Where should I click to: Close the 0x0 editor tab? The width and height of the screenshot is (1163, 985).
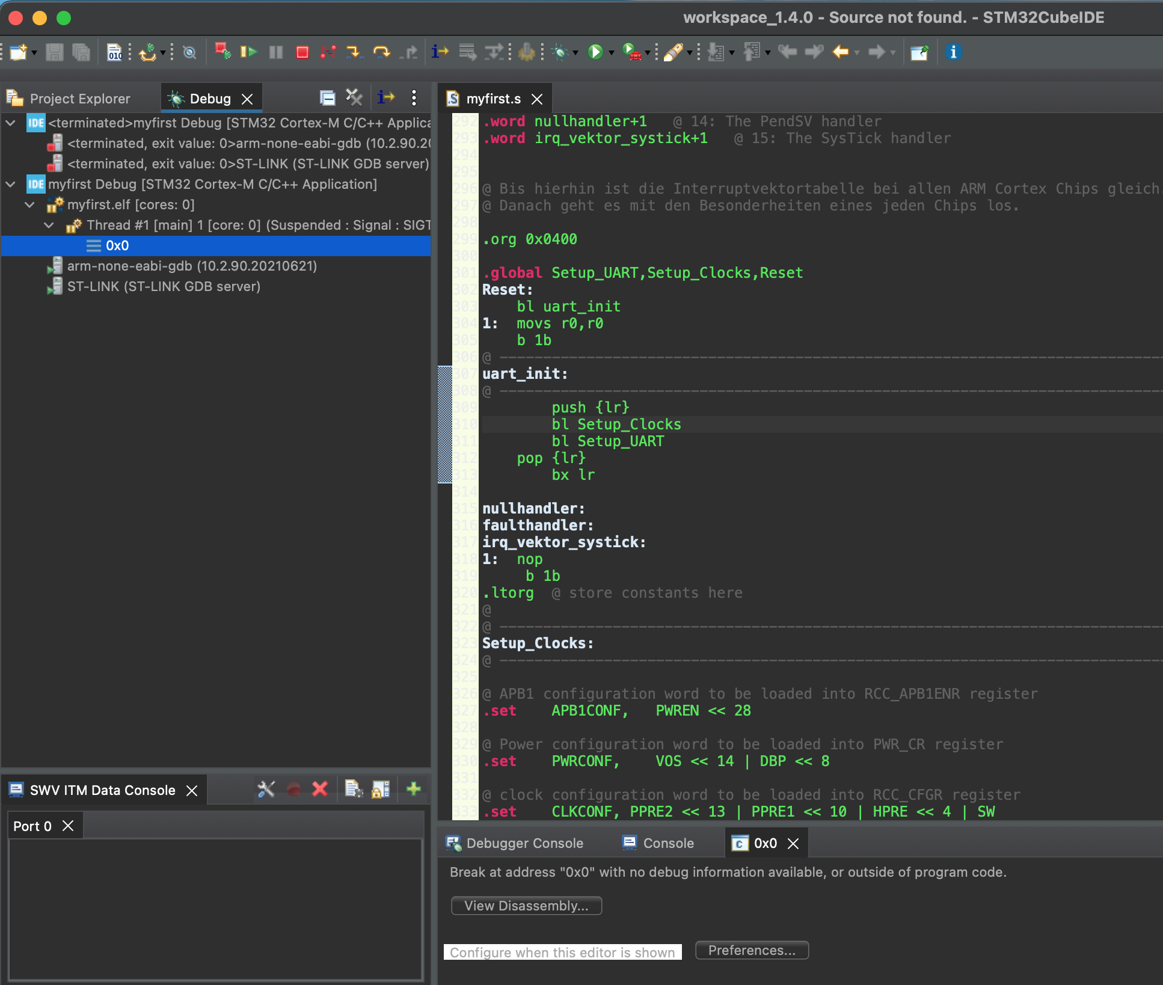pyautogui.click(x=793, y=843)
